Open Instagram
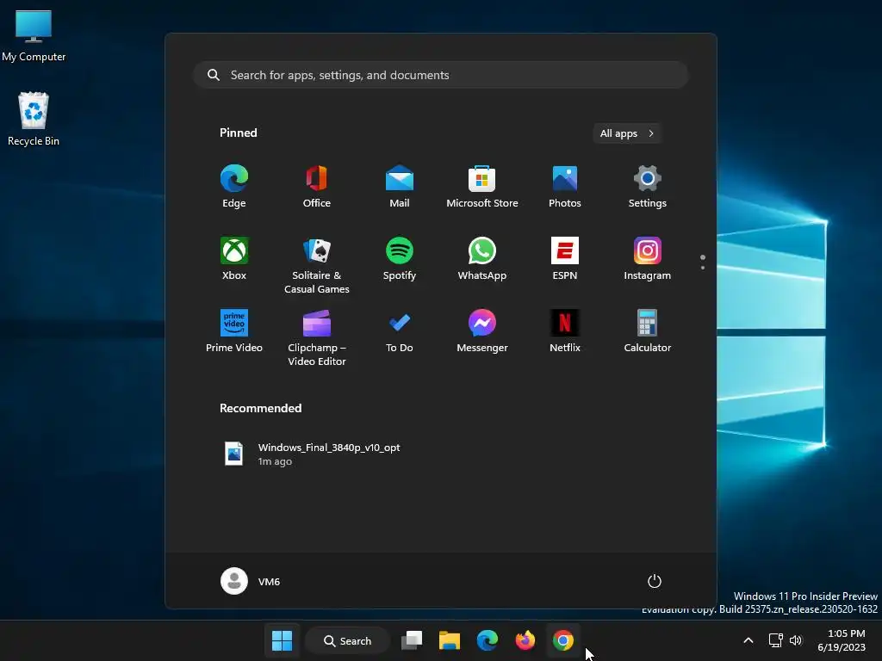 point(648,259)
